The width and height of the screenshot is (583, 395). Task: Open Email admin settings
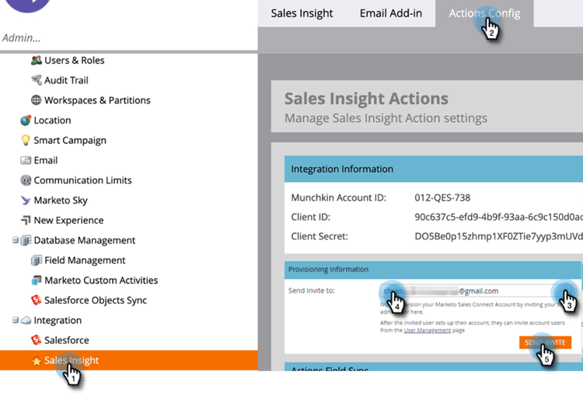[46, 160]
